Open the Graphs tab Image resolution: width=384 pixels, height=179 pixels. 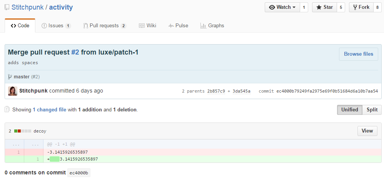[212, 26]
